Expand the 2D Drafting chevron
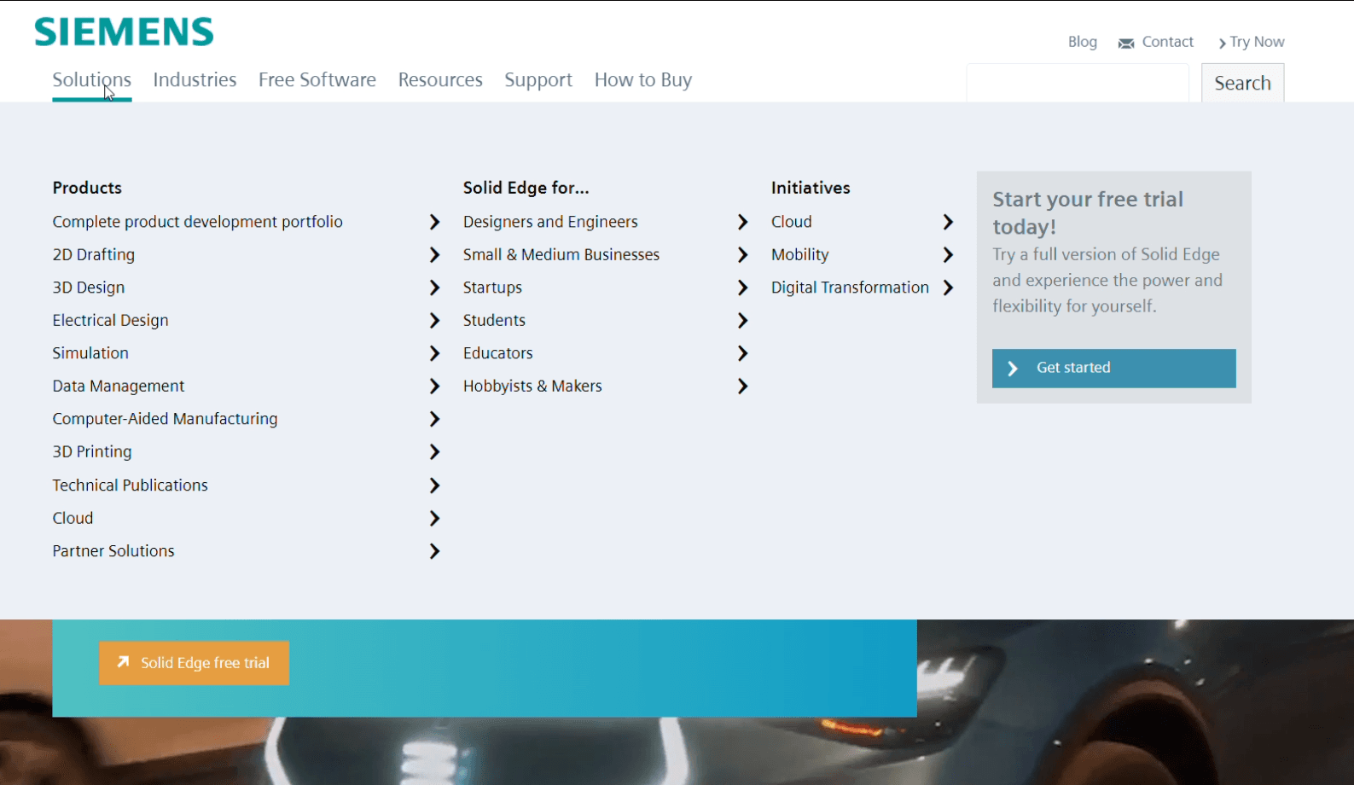 click(x=434, y=255)
